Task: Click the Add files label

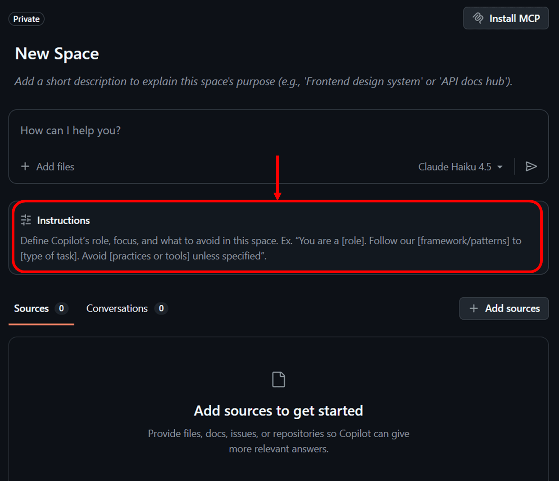Action: point(55,167)
